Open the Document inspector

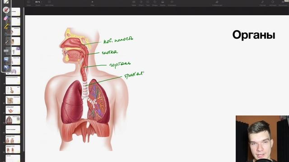tap(283, 3)
